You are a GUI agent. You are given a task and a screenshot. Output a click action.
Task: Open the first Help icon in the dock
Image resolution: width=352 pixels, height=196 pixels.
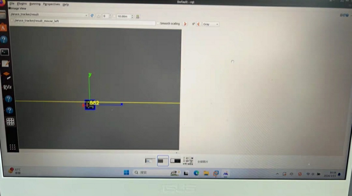click(x=4, y=40)
